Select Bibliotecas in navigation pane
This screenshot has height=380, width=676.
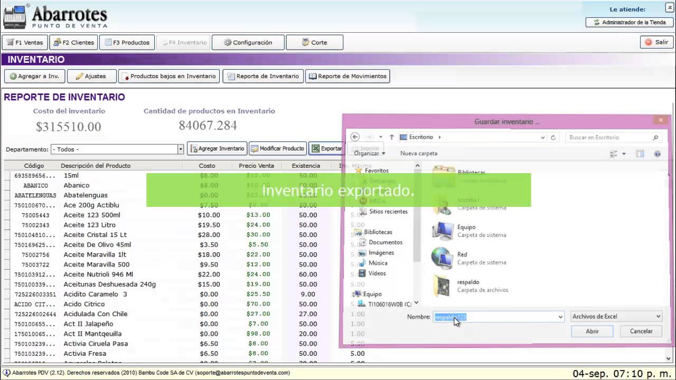click(x=373, y=232)
